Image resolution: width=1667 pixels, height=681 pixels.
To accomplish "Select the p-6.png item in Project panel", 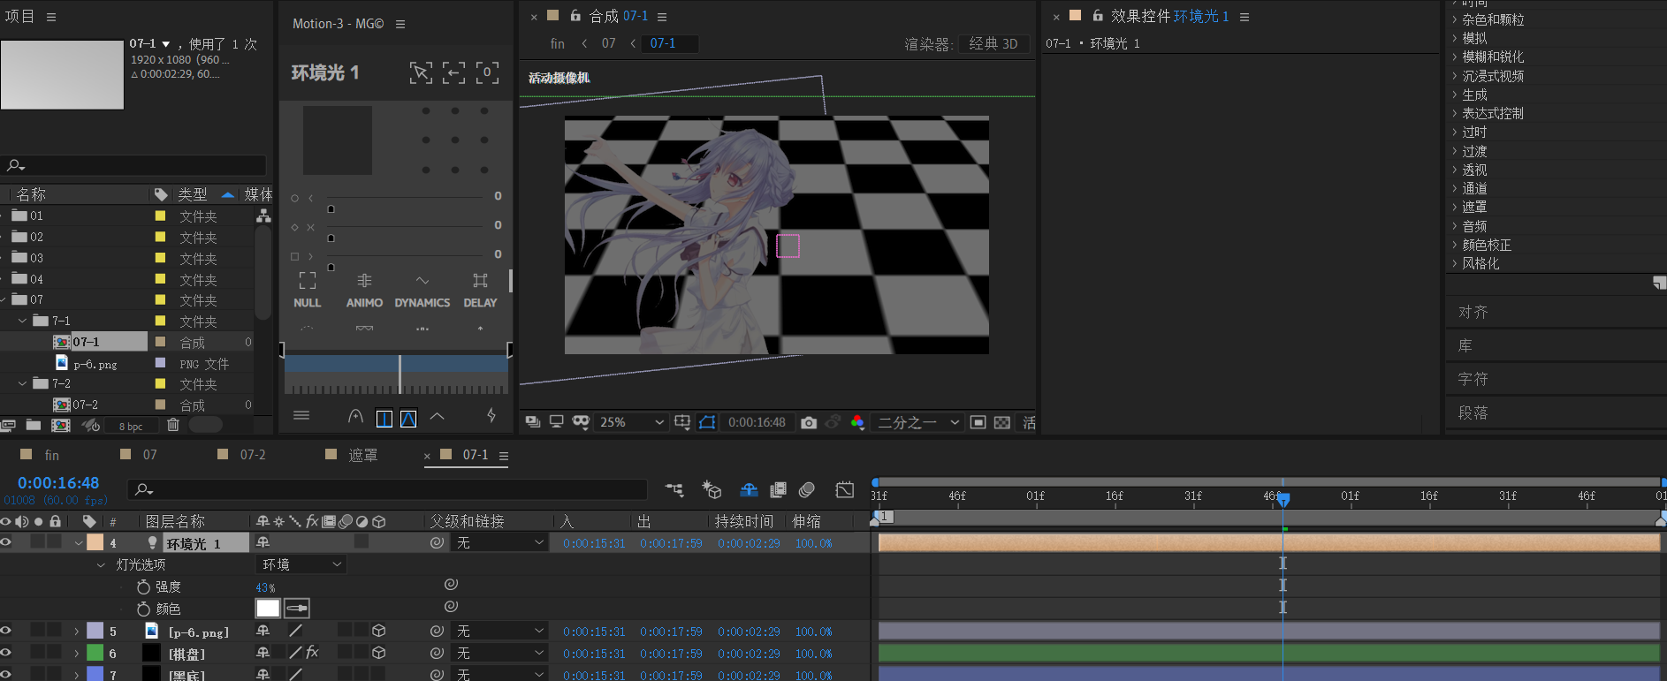I will pos(95,363).
